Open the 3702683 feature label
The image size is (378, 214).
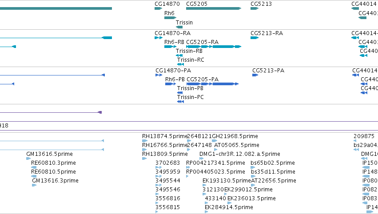click(167, 163)
